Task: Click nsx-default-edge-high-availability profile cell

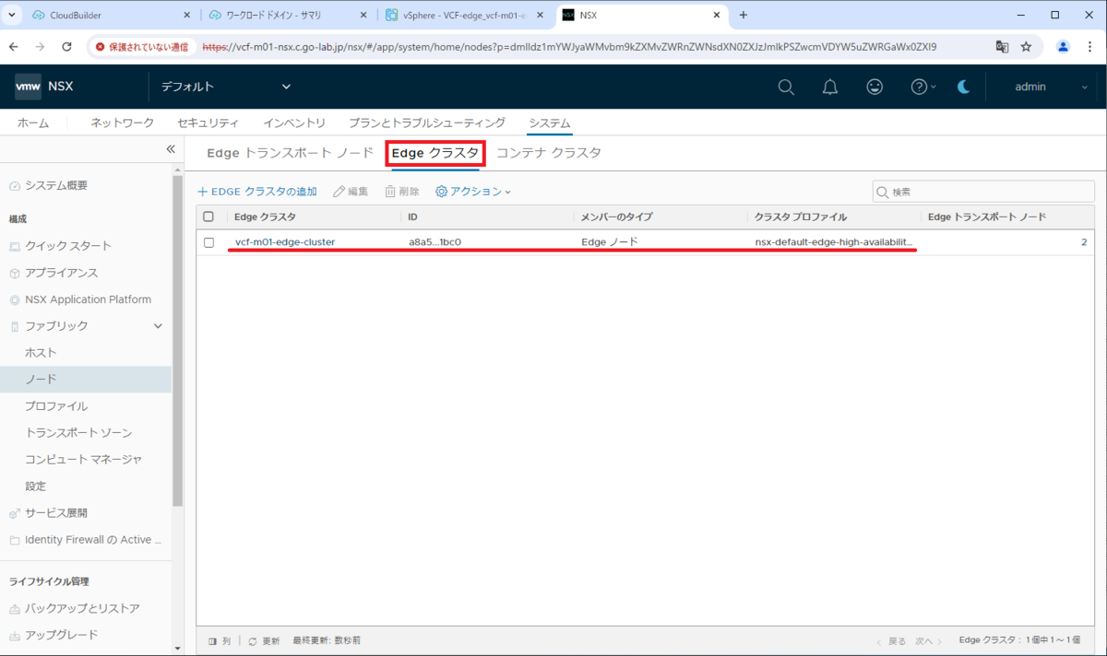Action: pos(834,242)
